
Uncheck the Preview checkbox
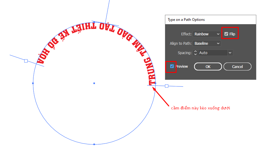172,66
